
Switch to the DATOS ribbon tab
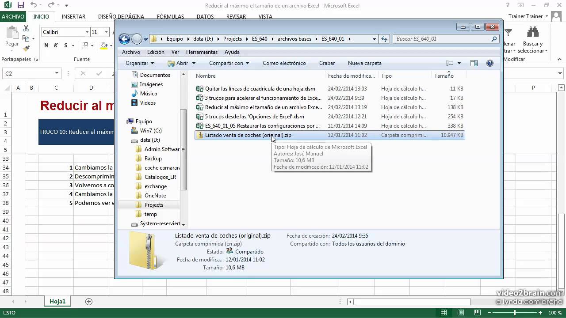coord(205,16)
